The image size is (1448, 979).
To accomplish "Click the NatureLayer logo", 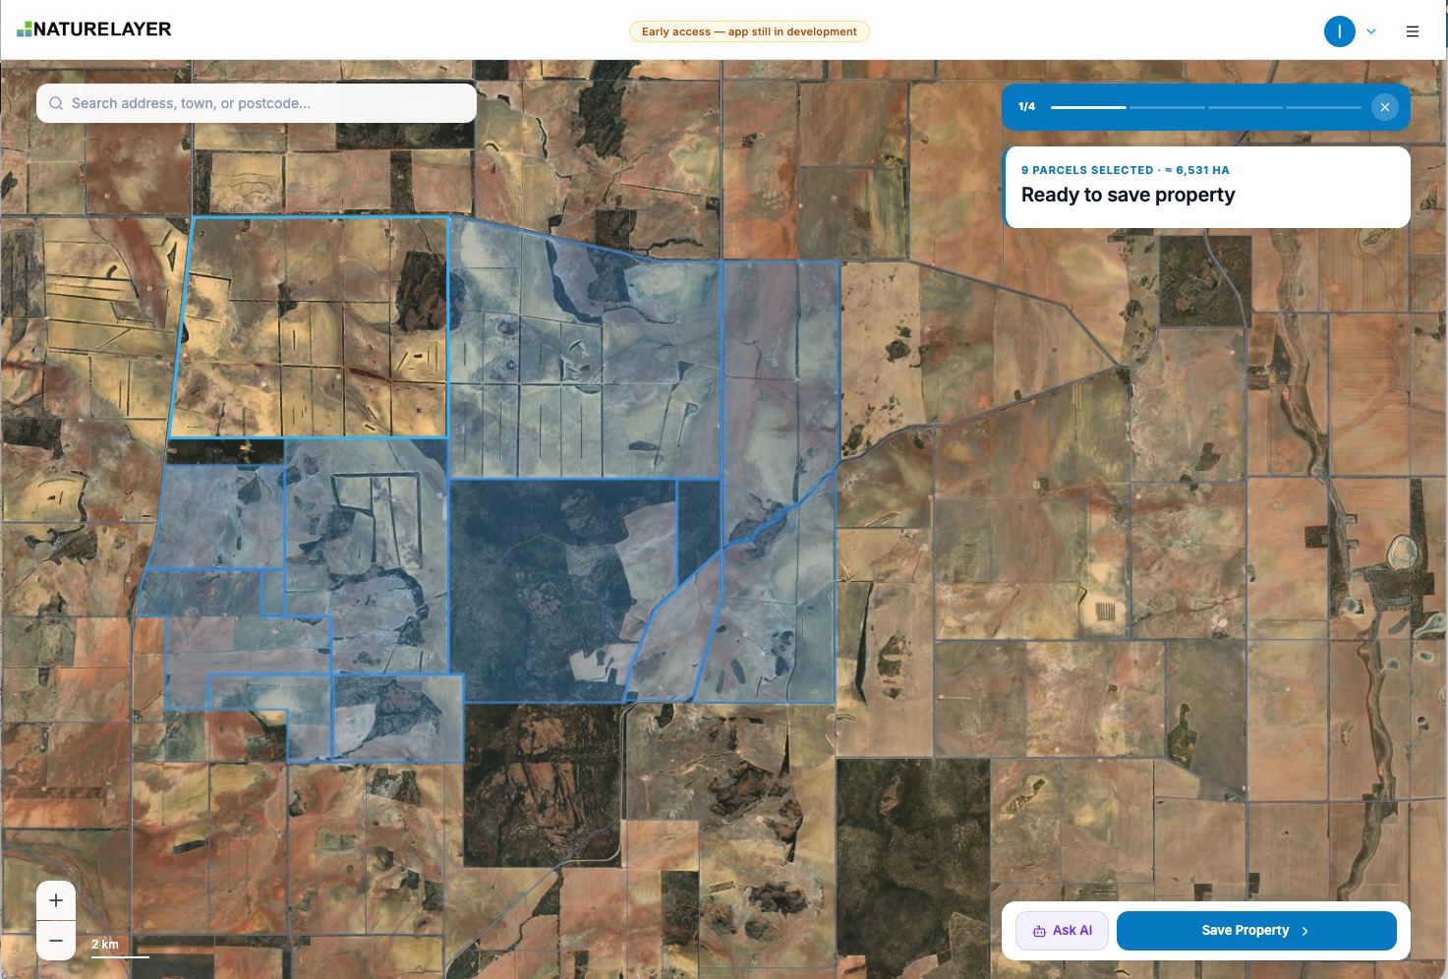I will tap(94, 29).
